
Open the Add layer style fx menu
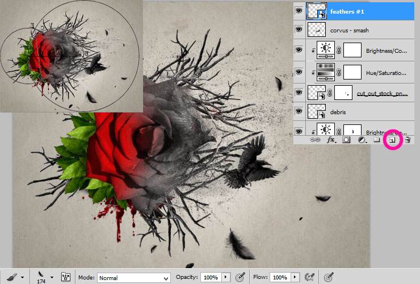330,139
